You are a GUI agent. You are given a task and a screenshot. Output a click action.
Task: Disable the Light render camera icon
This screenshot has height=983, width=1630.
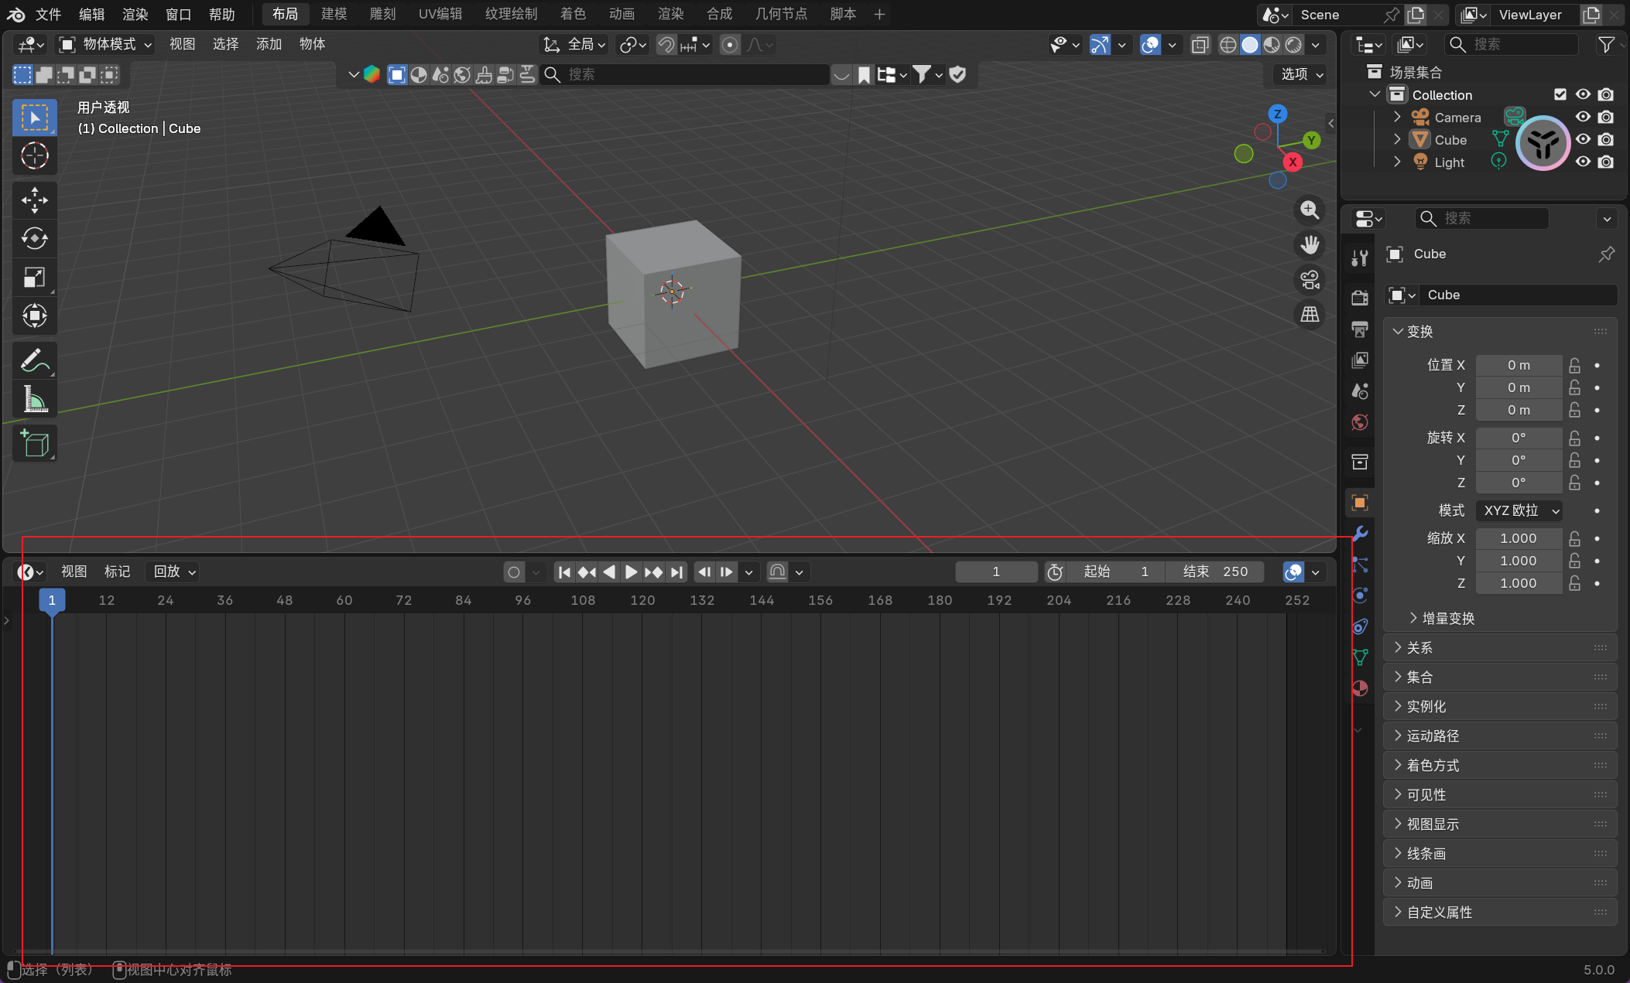pyautogui.click(x=1606, y=162)
